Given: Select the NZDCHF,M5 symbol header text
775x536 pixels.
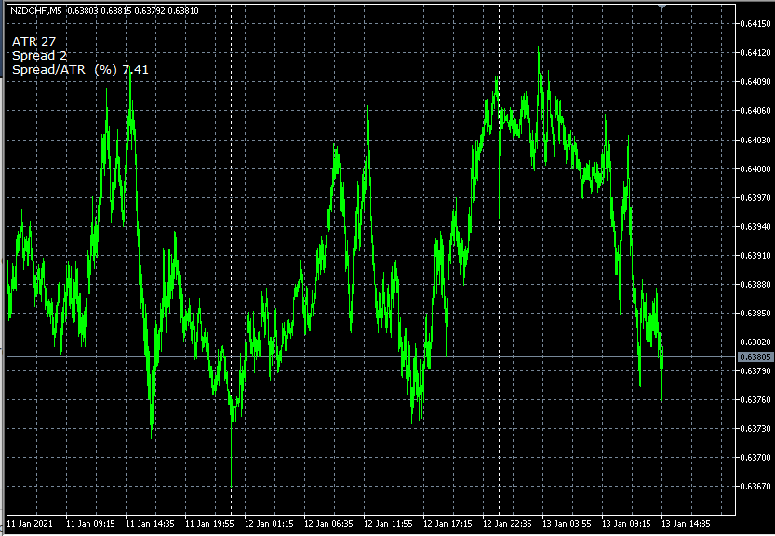Looking at the screenshot, I should (x=36, y=11).
